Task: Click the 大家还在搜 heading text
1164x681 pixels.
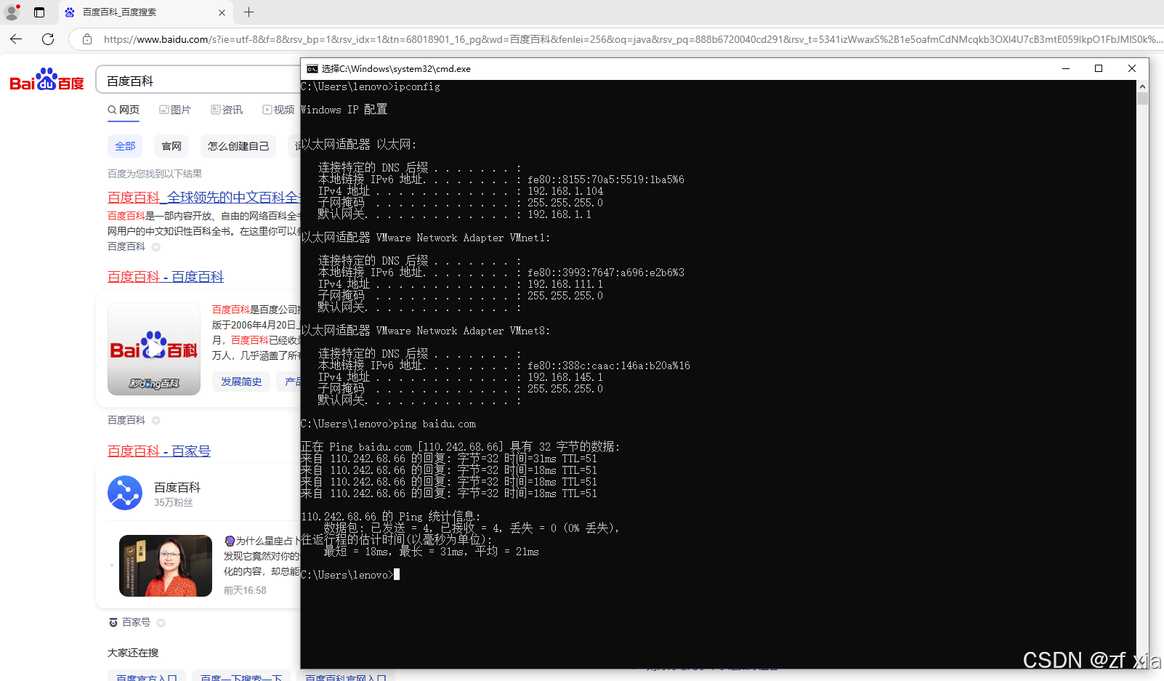Action: pos(133,653)
